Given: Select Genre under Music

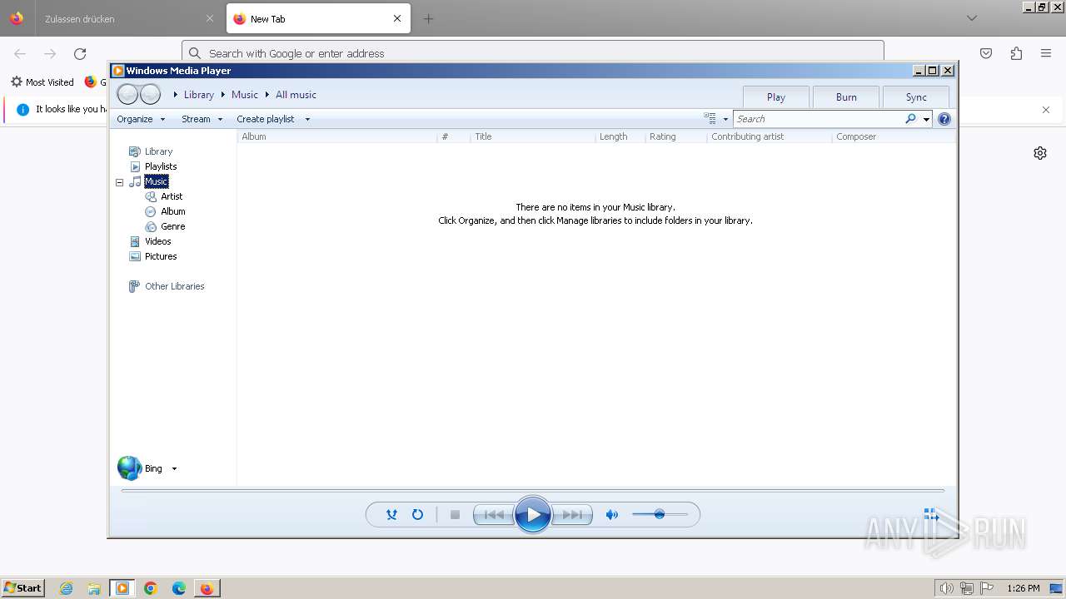Looking at the screenshot, I should click(x=172, y=226).
